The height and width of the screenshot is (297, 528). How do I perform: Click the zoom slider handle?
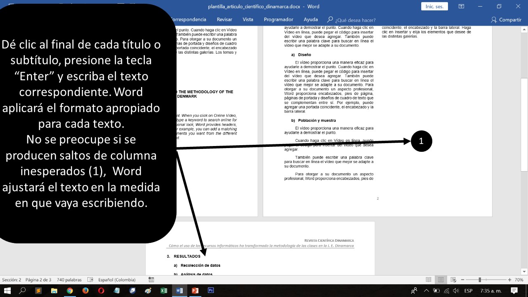[479, 280]
